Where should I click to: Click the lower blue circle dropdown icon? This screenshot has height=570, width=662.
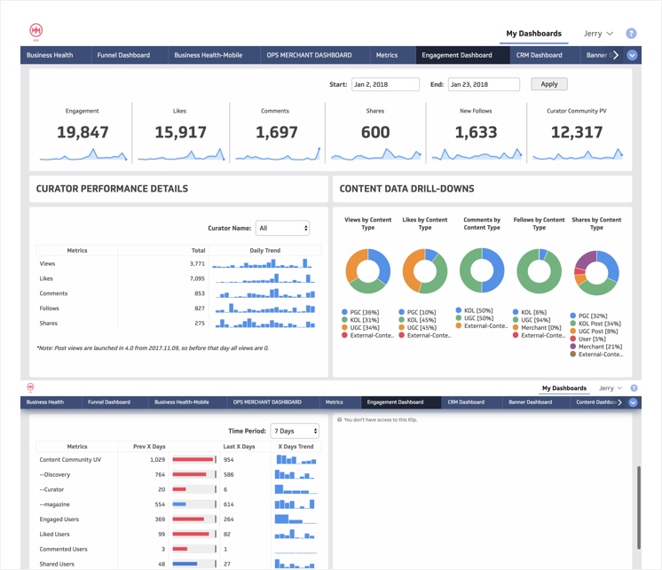633,402
